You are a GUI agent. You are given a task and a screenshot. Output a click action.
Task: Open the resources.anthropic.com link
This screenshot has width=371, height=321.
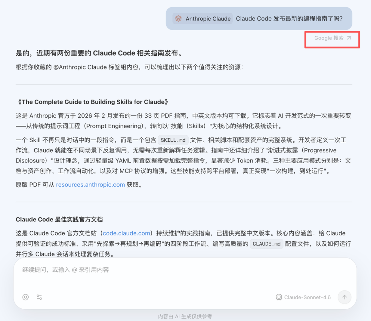pos(90,185)
